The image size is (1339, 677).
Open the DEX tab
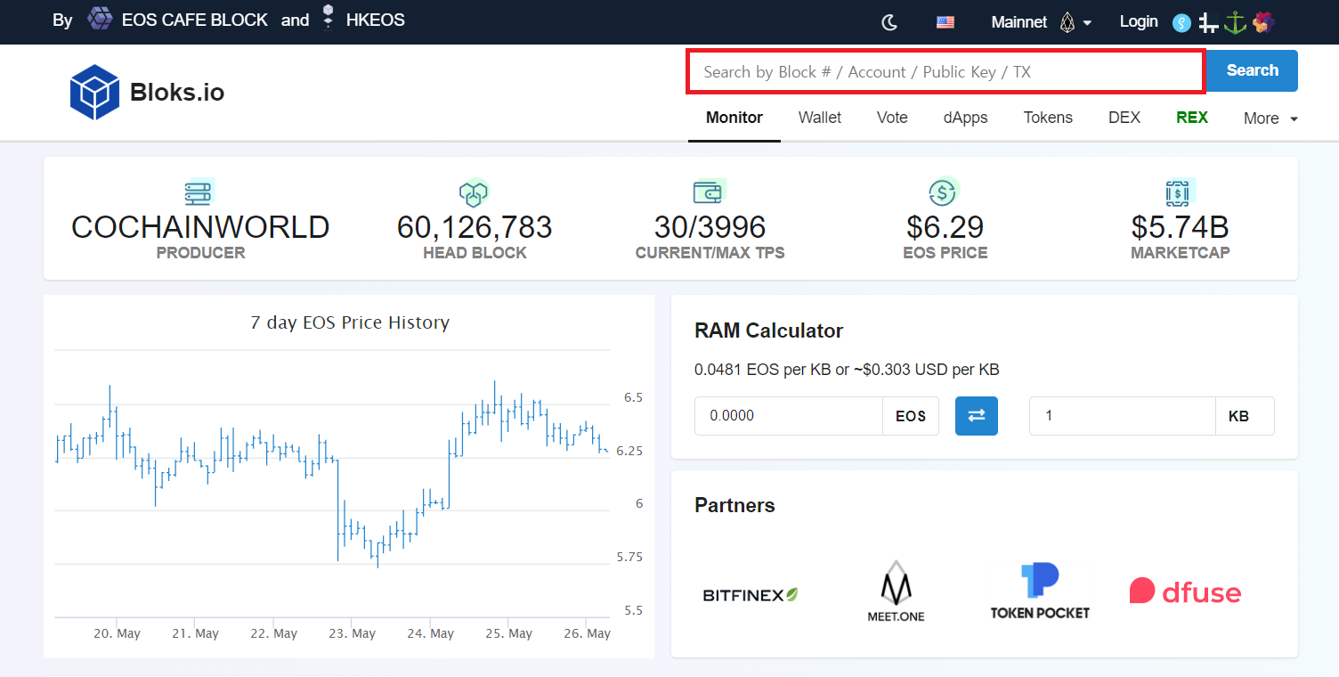tap(1124, 118)
